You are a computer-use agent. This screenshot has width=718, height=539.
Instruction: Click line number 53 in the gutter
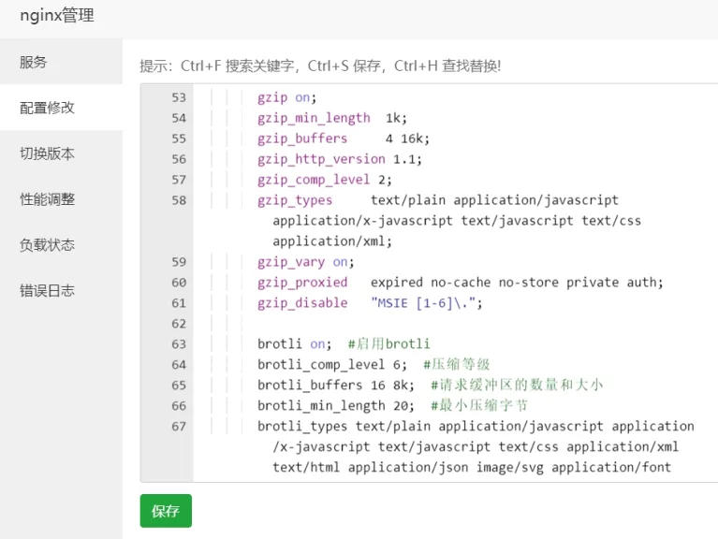pos(178,97)
